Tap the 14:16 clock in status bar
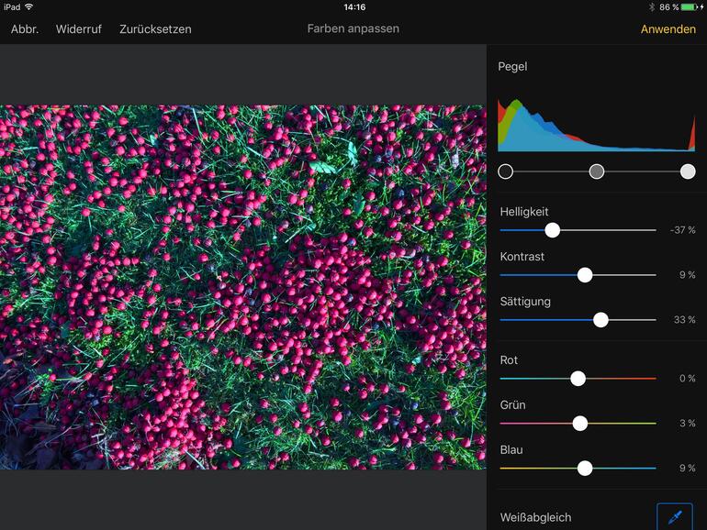707x530 pixels. tap(353, 7)
